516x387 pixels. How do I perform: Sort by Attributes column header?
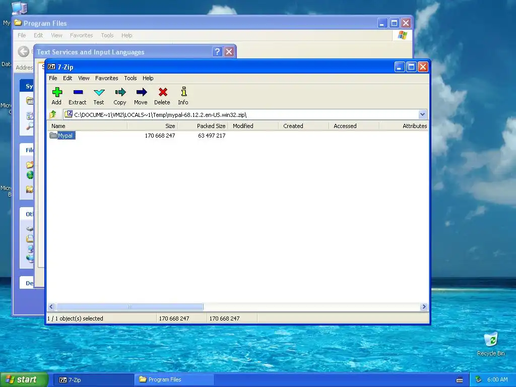coord(404,125)
